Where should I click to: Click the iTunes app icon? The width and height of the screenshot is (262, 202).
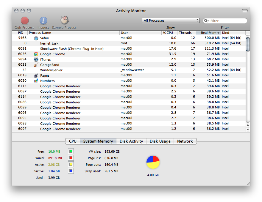(x=36, y=59)
